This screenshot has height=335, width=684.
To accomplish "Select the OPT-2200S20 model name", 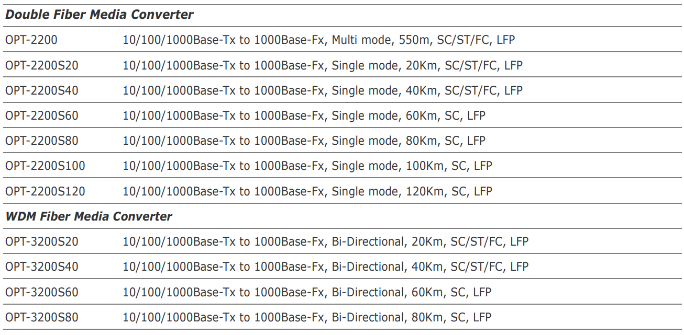I will pyautogui.click(x=42, y=66).
